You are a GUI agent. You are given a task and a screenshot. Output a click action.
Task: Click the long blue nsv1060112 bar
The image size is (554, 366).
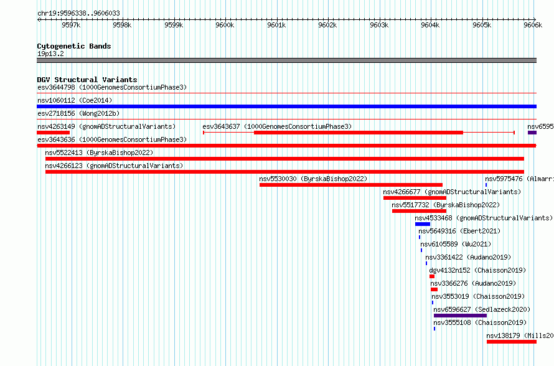pyautogui.click(x=286, y=106)
